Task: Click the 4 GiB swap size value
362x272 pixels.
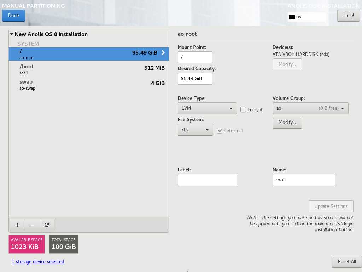Action: click(x=158, y=83)
